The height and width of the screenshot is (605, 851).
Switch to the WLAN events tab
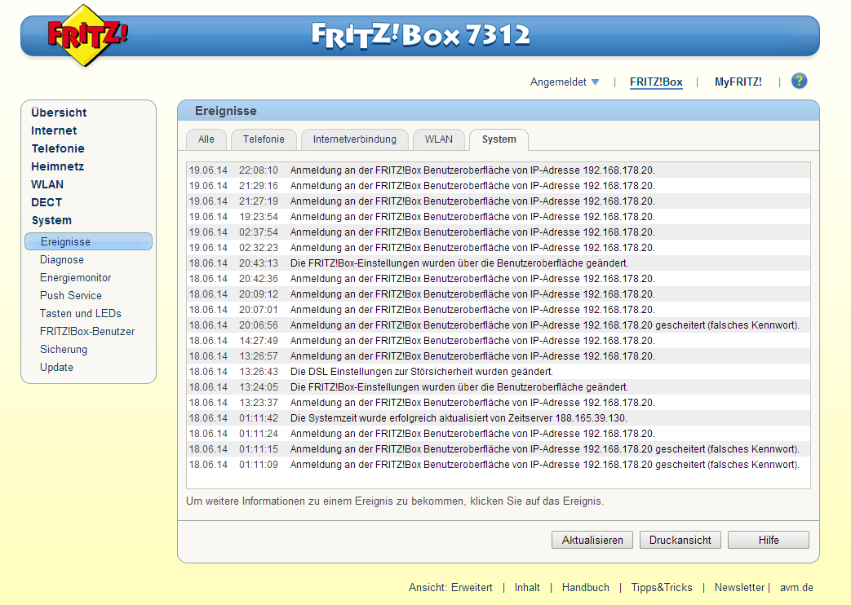(438, 139)
